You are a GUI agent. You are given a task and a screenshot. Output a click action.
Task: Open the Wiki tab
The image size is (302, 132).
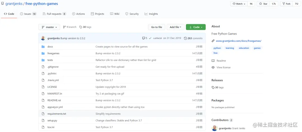point(115,14)
